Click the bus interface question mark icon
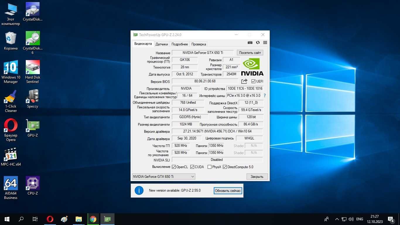Screen dimensions: 400x225 coord(265,96)
